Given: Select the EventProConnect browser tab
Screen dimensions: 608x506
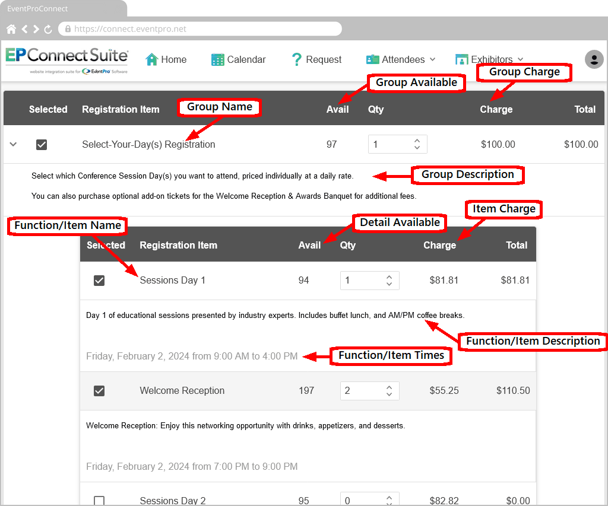Looking at the screenshot, I should (63, 8).
